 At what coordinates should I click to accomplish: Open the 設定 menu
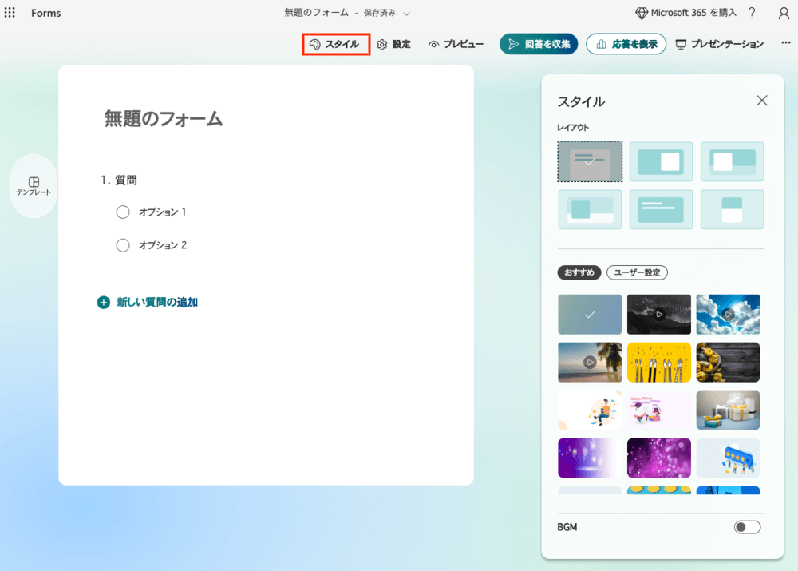tap(393, 44)
